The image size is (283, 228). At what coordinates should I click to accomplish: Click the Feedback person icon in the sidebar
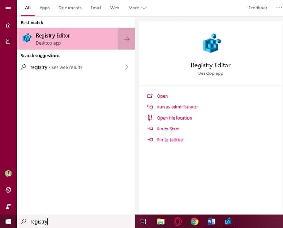(8, 206)
